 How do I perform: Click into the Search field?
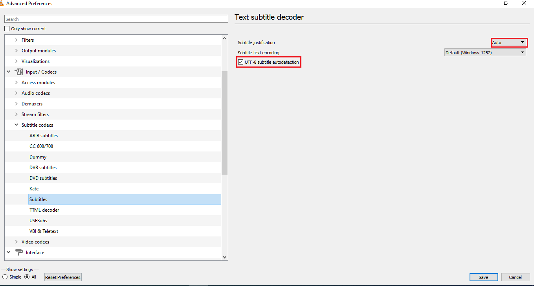pos(116,19)
